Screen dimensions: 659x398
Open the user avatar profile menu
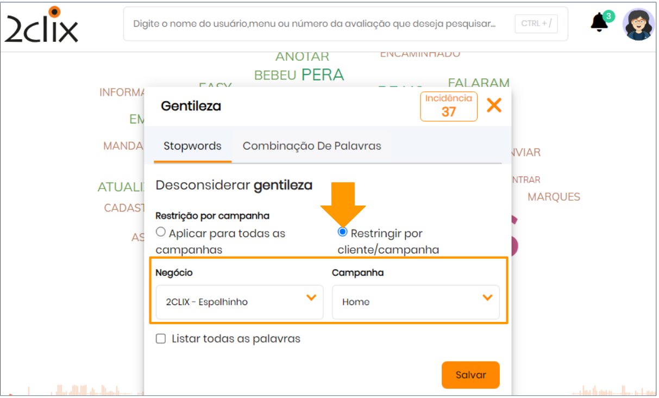click(x=638, y=24)
